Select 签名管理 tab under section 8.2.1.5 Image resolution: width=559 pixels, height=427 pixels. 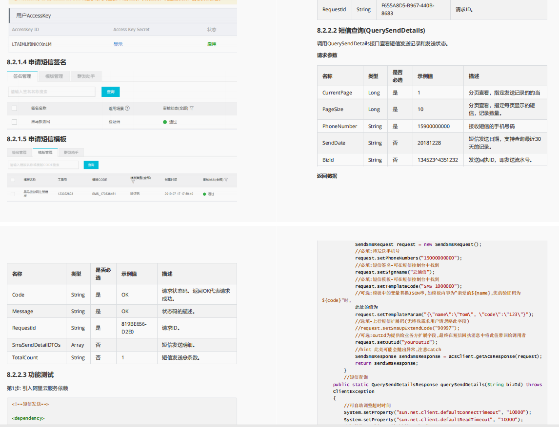point(19,152)
